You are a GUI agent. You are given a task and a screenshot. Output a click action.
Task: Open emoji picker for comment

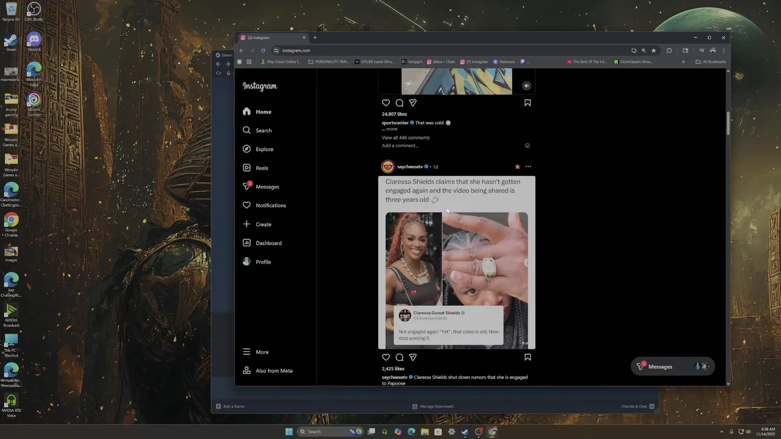point(528,146)
